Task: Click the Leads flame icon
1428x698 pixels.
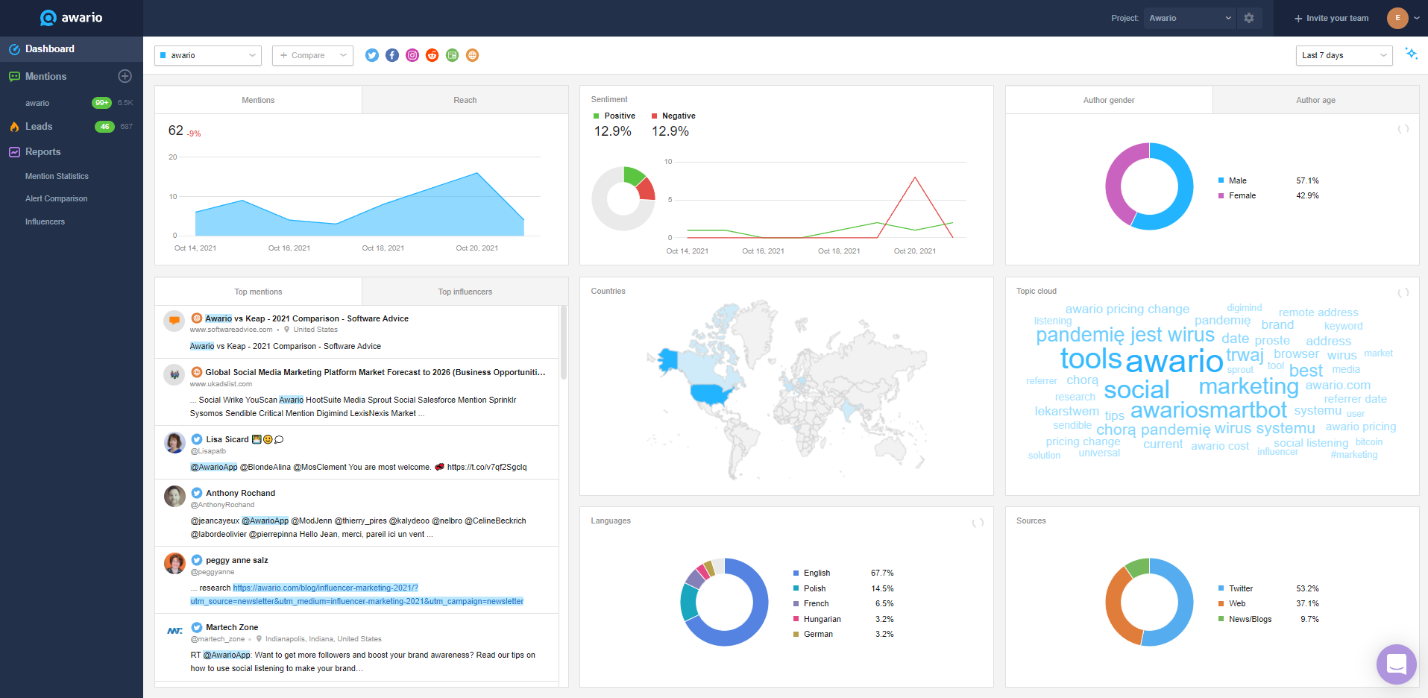Action: coord(14,127)
